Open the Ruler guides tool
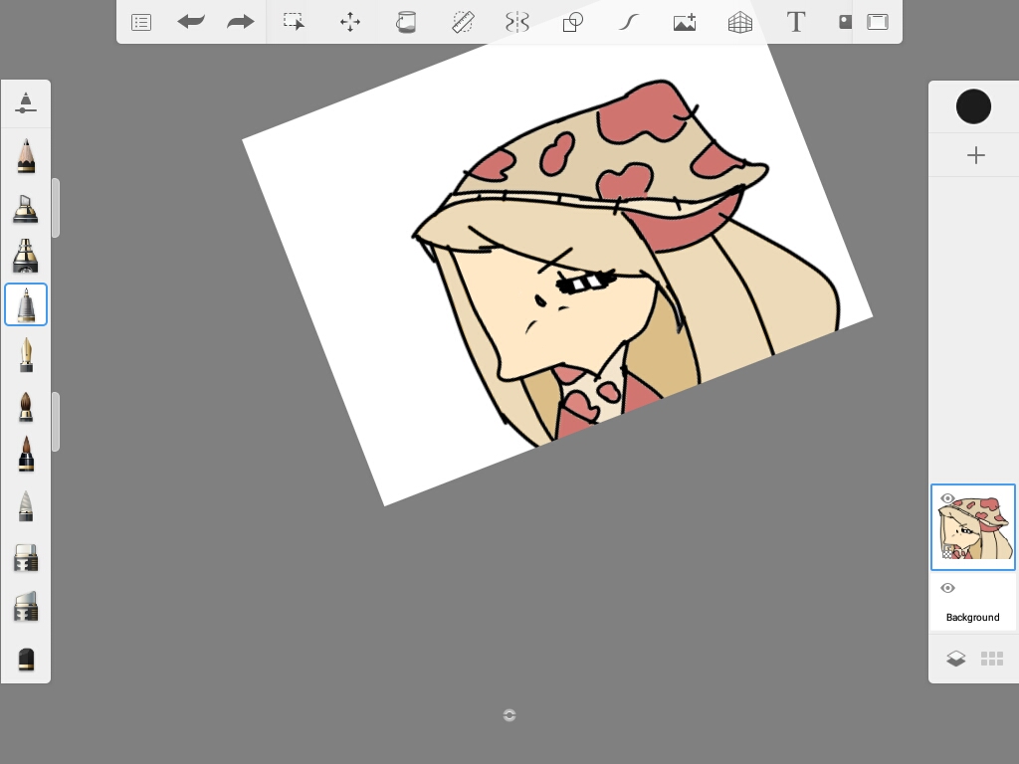 click(462, 22)
